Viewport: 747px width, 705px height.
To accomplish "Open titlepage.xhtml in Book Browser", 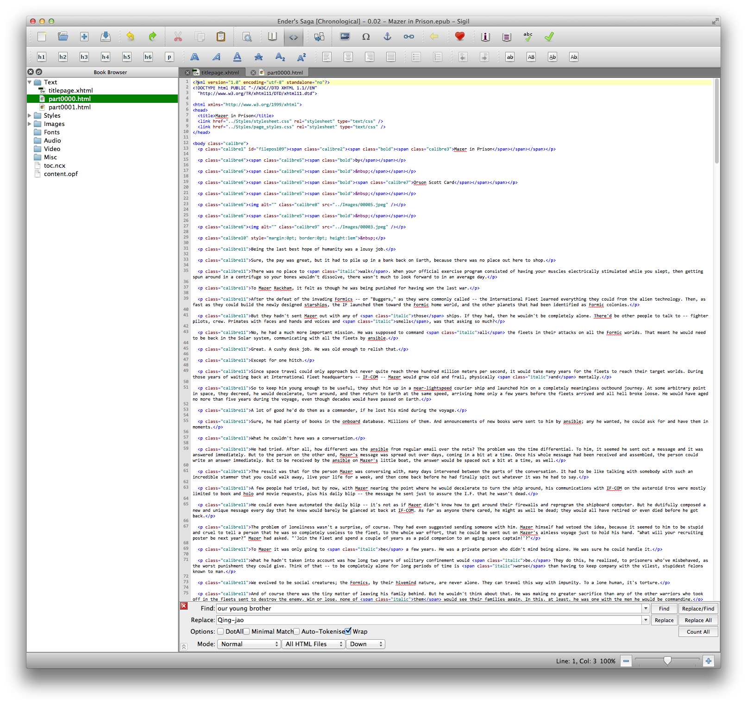I will click(x=70, y=90).
